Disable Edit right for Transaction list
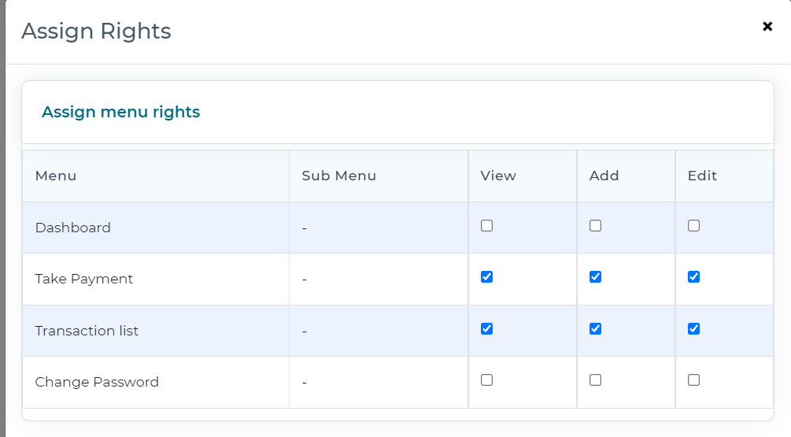 point(693,329)
